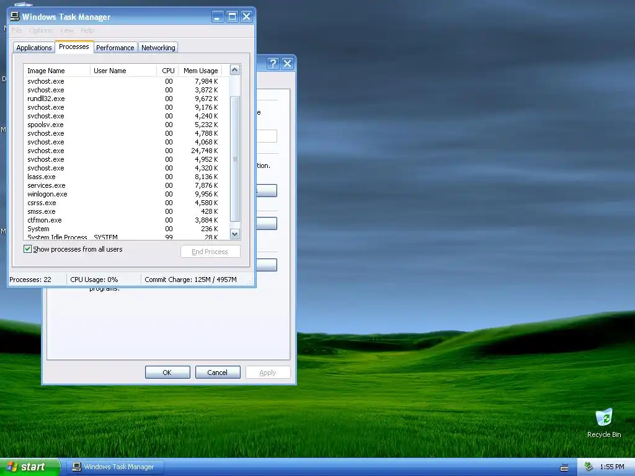This screenshot has width=635, height=476.
Task: Click the process list scrollbar thumb
Action: tap(235, 159)
